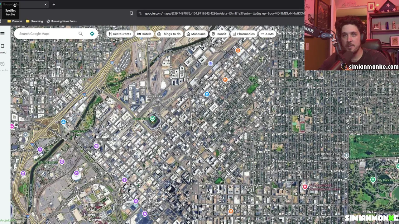The image size is (399, 224).
Task: Click the BALLPARK DISTRICT label
Action: pyautogui.click(x=155, y=98)
